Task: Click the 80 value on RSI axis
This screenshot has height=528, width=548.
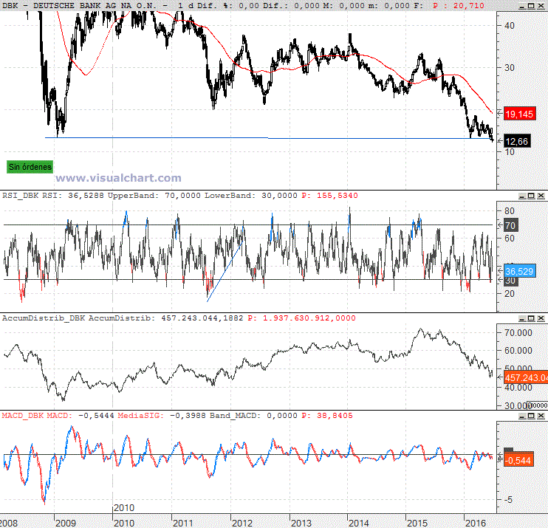Action: click(510, 210)
